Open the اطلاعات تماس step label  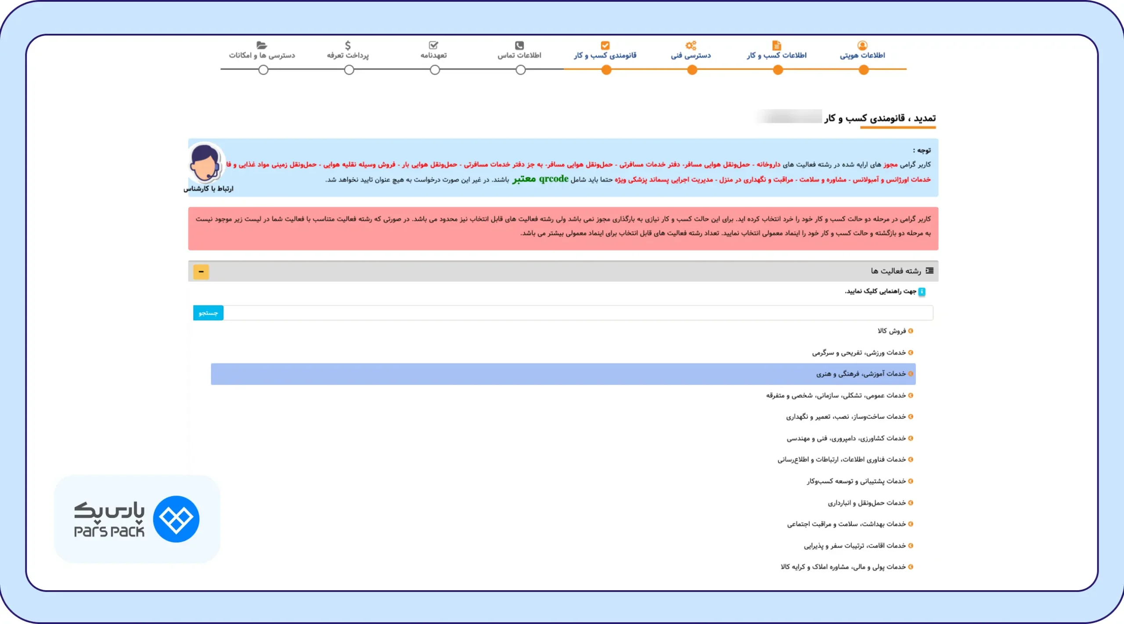point(519,55)
